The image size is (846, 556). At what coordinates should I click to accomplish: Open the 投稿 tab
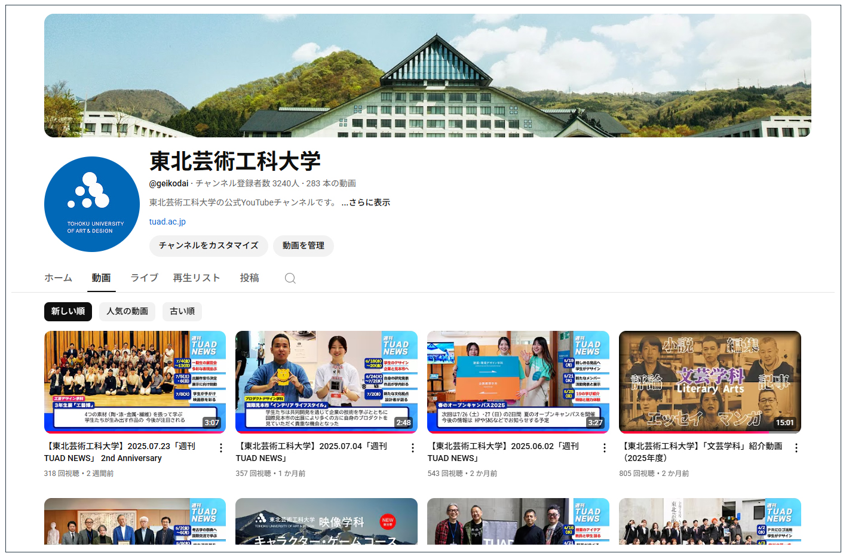click(x=249, y=278)
